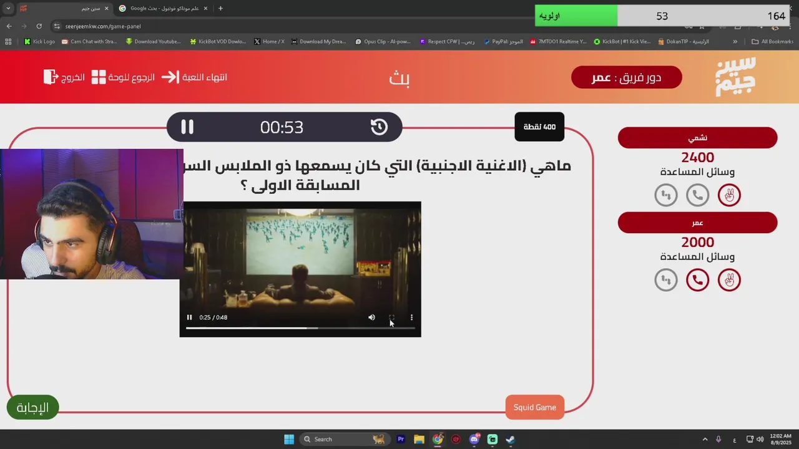The width and height of the screenshot is (799, 449).
Task: Close the سين جيم browser tab
Action: coord(106,8)
